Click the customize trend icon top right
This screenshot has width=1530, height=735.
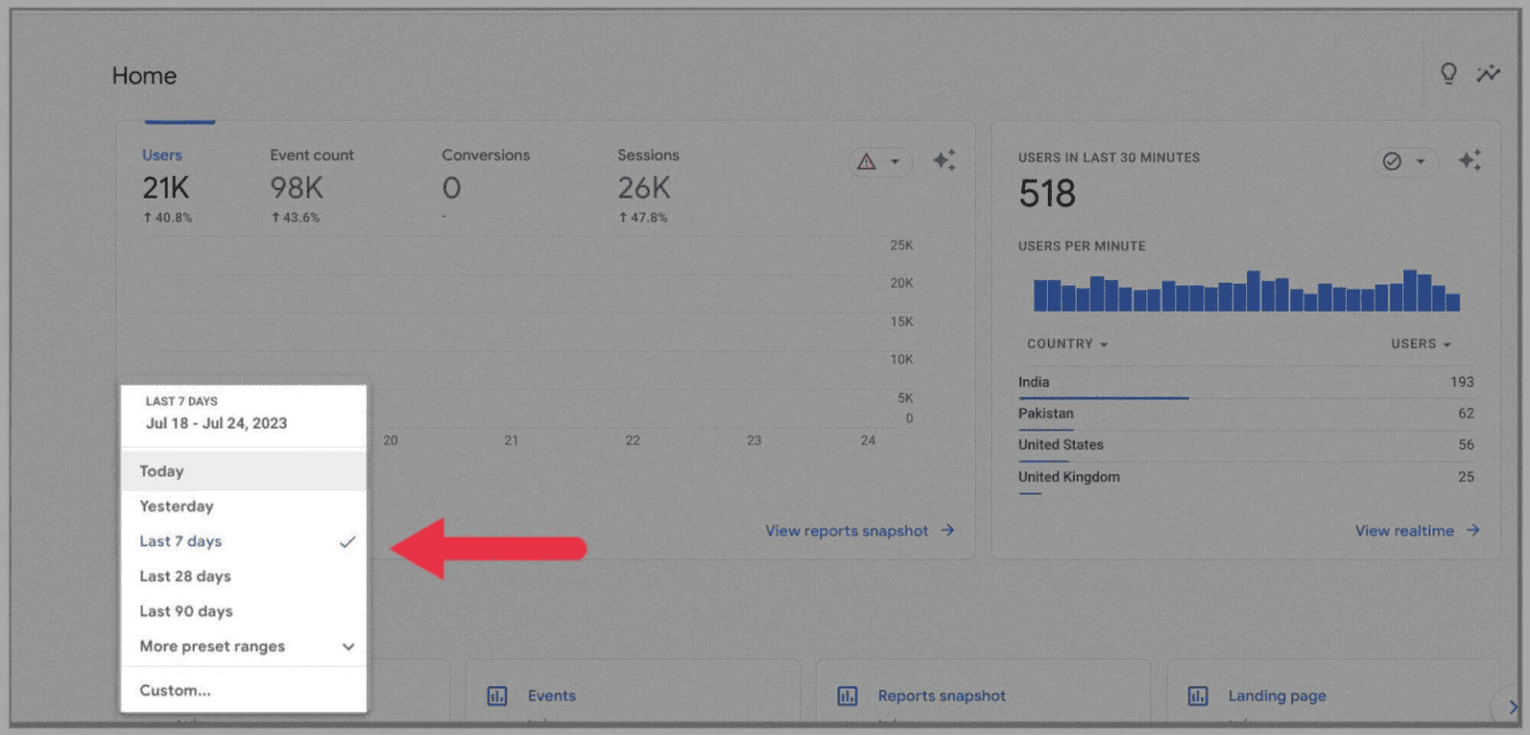pos(1488,73)
